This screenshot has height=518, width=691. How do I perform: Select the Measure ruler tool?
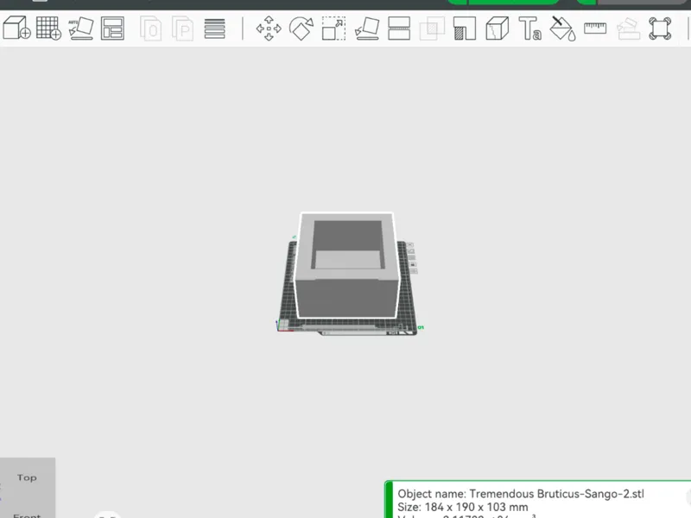595,28
